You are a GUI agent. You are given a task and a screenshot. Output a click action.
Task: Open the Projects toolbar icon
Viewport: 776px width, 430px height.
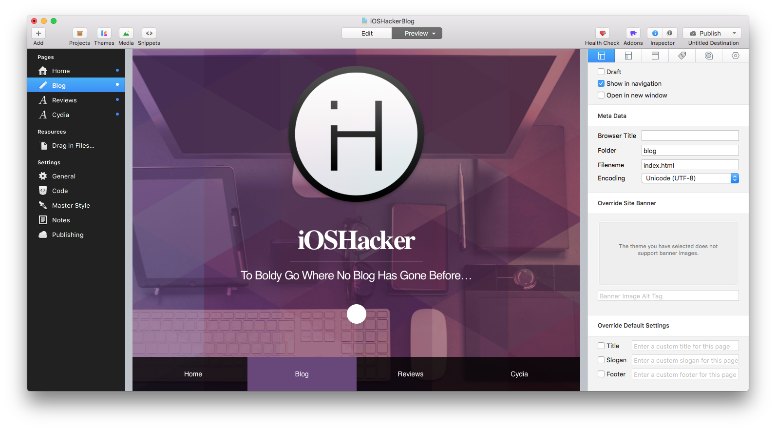[79, 33]
